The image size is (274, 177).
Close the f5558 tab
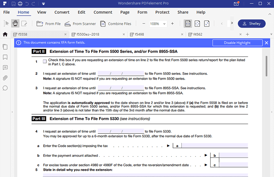pyautogui.click(x=65, y=34)
